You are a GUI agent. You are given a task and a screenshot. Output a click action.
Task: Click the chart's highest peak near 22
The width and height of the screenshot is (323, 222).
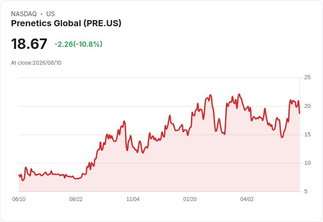(239, 94)
